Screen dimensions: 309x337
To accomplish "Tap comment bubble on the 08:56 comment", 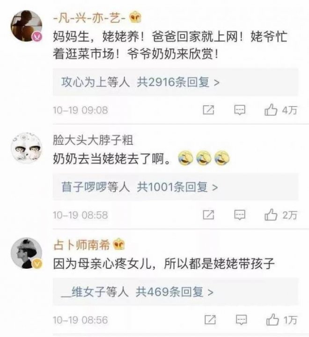I will click(x=241, y=320).
